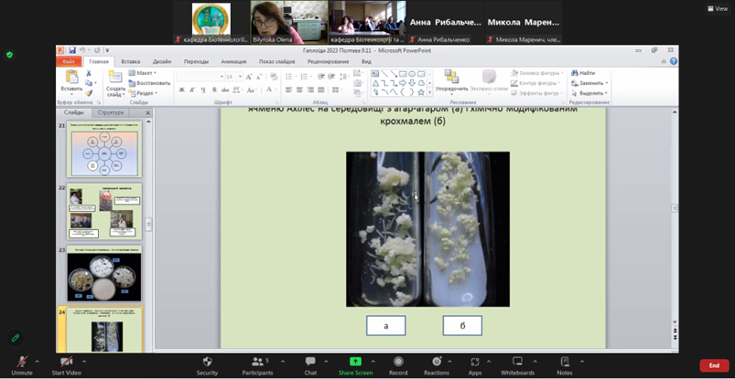Switch to the Дизайн ribbon tab
The height and width of the screenshot is (379, 735).
[x=162, y=61]
